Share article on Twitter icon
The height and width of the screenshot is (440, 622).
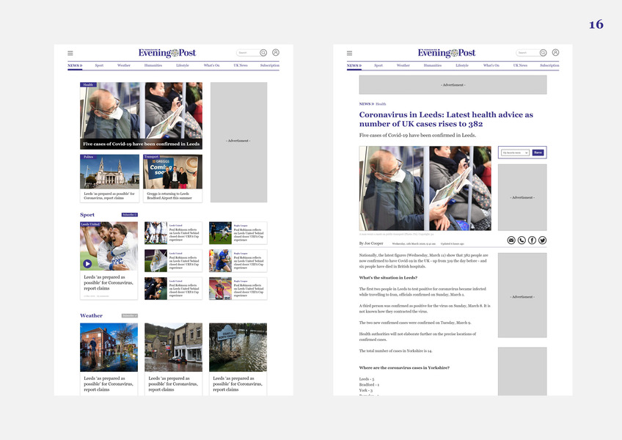(x=542, y=241)
